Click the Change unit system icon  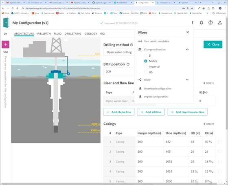(x=140, y=49)
